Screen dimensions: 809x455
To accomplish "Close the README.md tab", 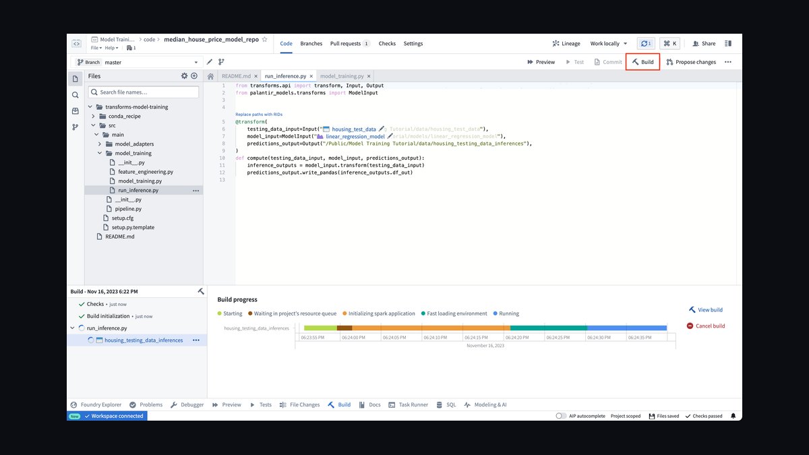I will [257, 77].
